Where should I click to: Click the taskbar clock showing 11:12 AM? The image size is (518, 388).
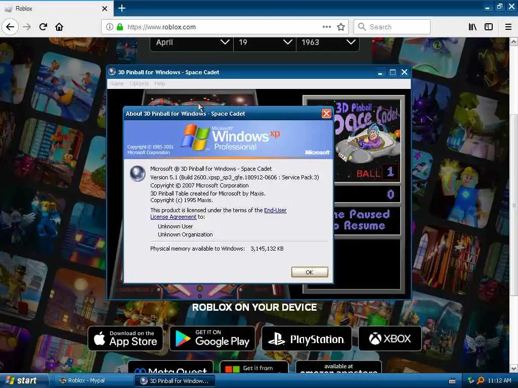pos(499,381)
